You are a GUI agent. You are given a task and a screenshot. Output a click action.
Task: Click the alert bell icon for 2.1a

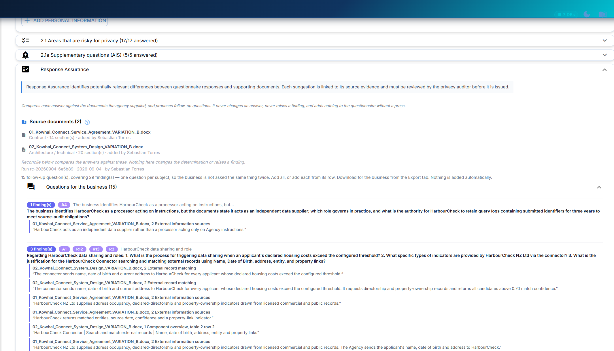point(26,55)
